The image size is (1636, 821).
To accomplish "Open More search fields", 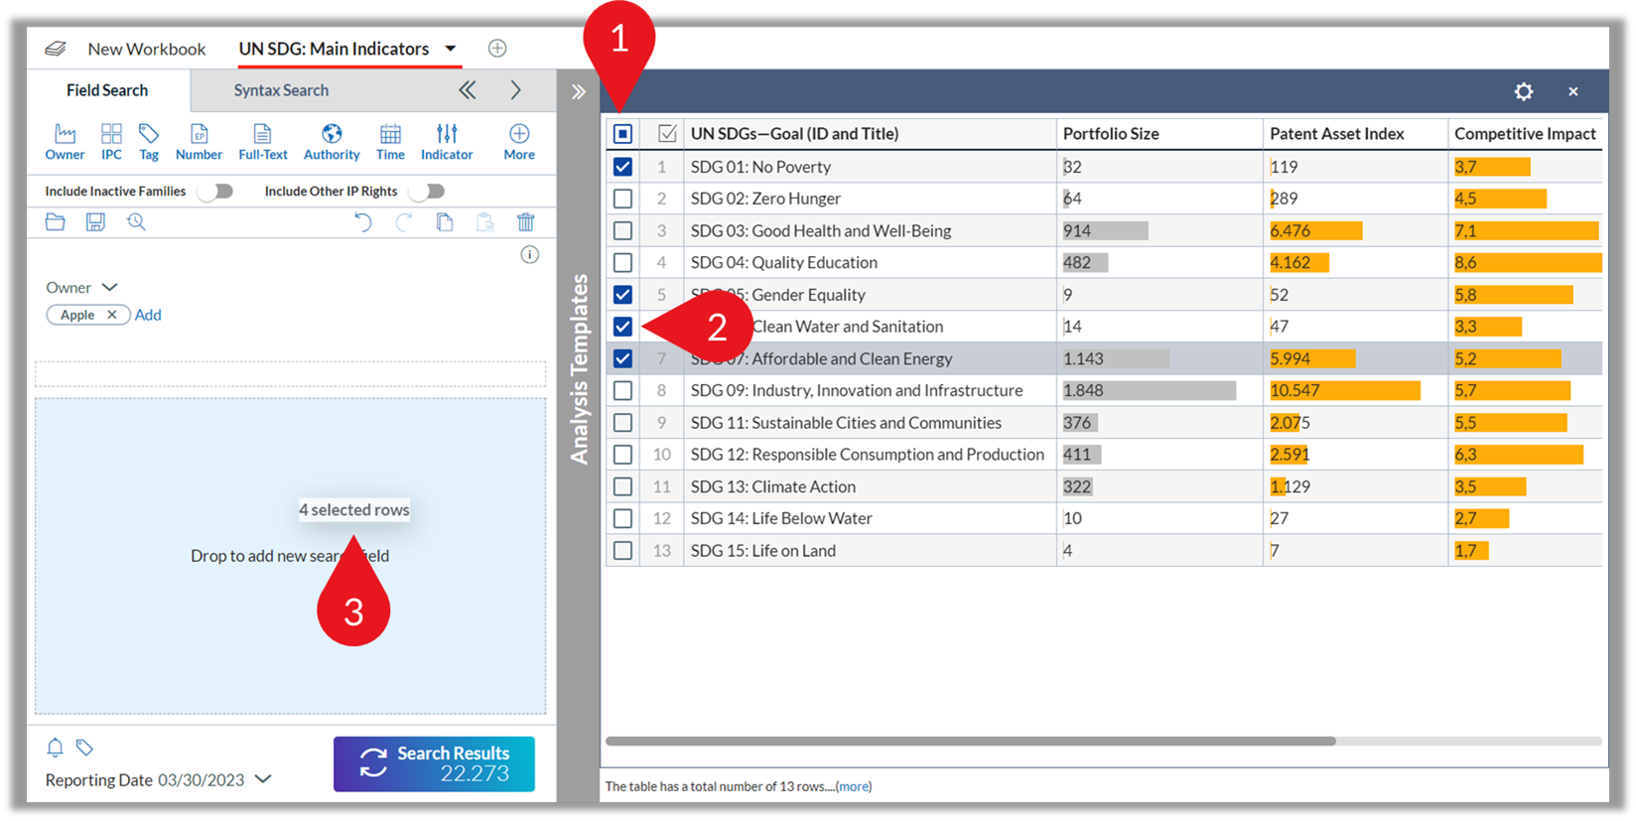I will click(519, 141).
